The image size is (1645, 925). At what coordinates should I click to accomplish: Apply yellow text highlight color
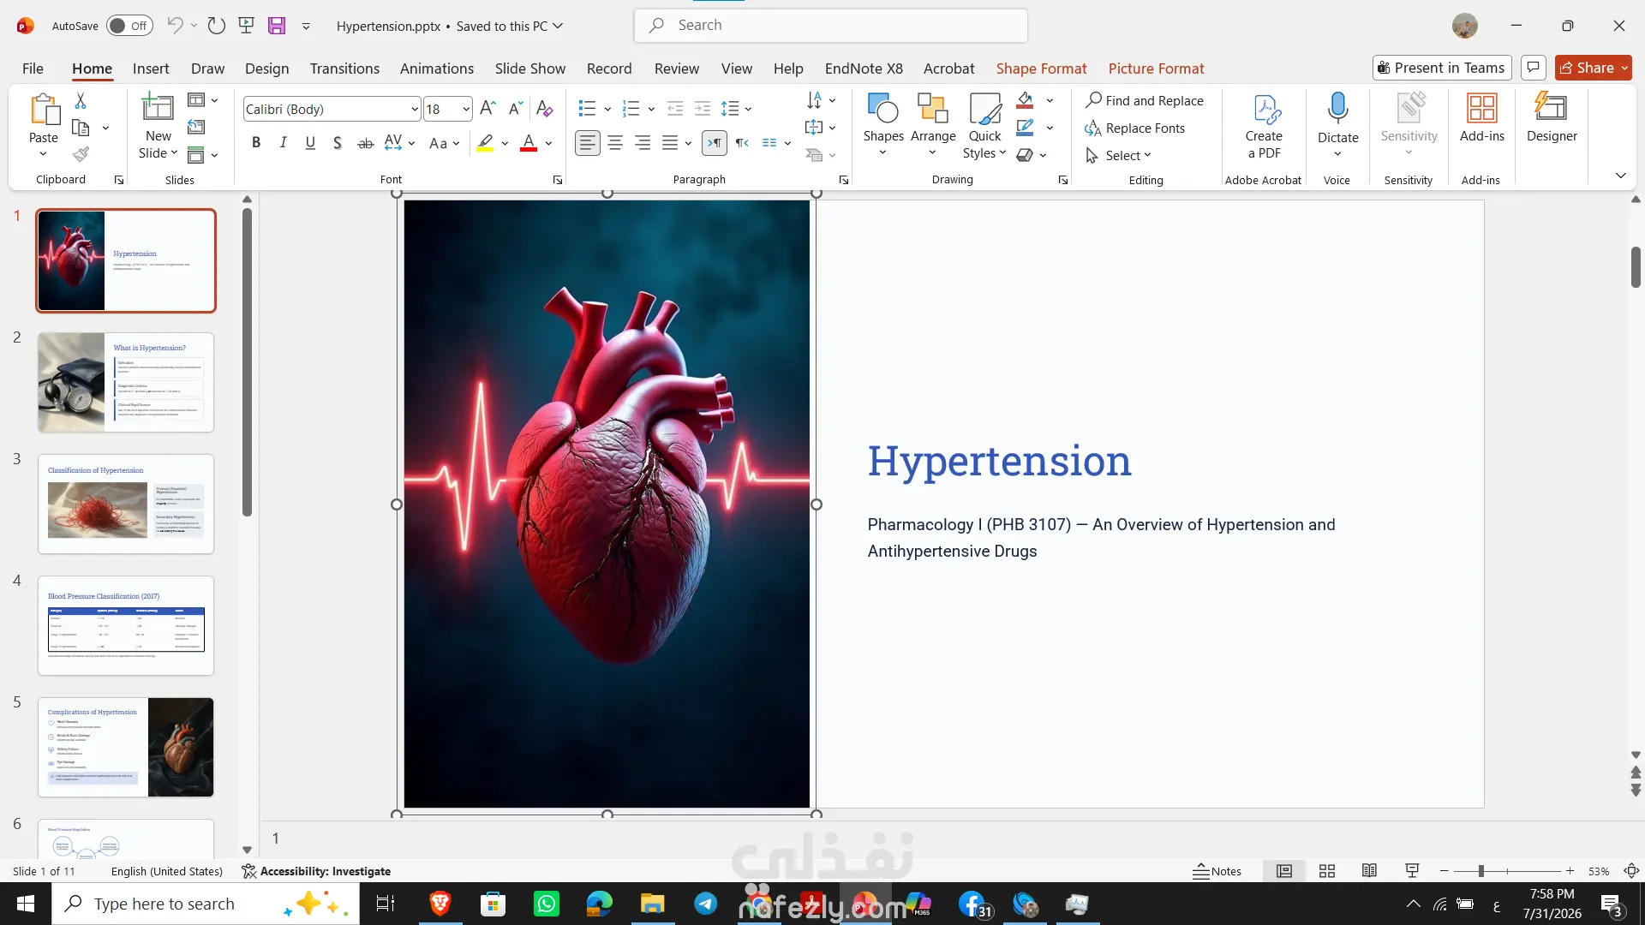click(485, 143)
